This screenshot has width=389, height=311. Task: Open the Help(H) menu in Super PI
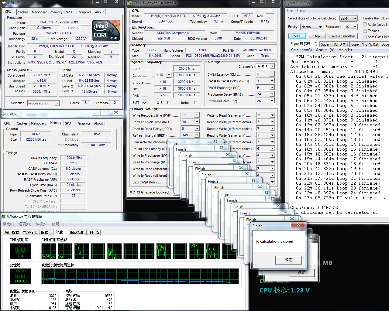click(345, 50)
